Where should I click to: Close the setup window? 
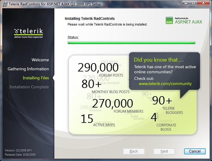pyautogui.click(x=204, y=3)
